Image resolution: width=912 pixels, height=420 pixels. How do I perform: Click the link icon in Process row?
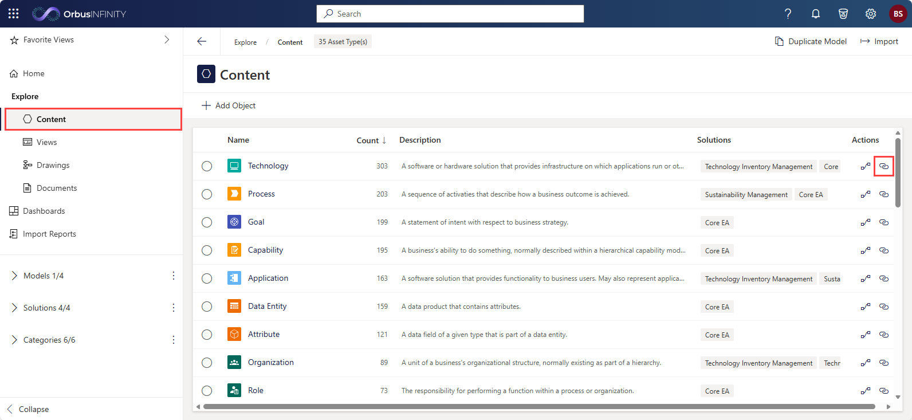(884, 194)
